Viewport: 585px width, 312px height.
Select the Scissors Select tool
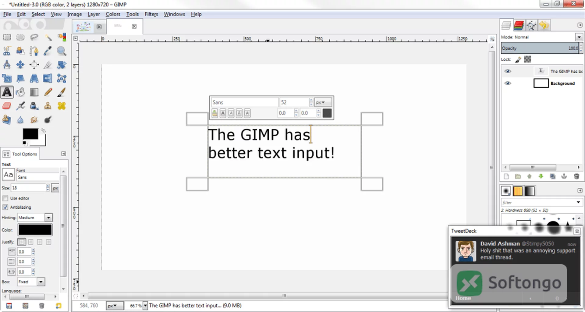7,51
